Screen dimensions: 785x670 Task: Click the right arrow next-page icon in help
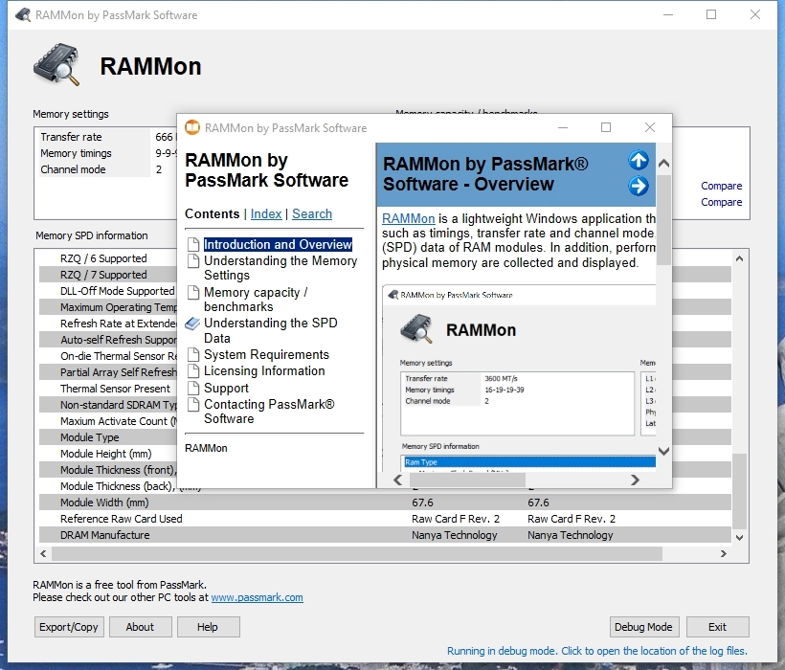pyautogui.click(x=638, y=186)
